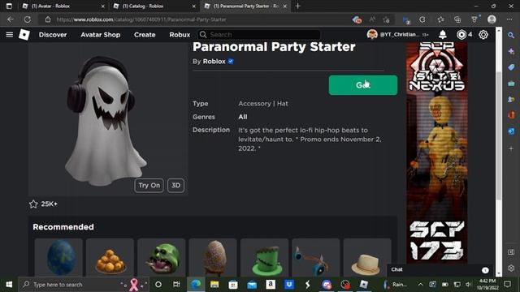Close the Avatar - Roblox tab
520x292 pixels.
[103, 6]
